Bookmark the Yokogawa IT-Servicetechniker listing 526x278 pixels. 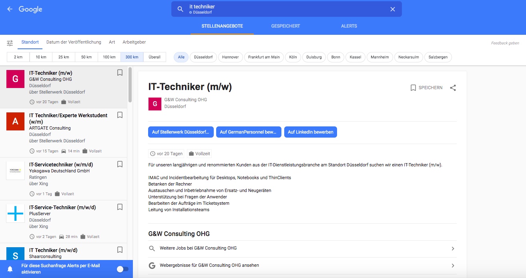point(120,164)
